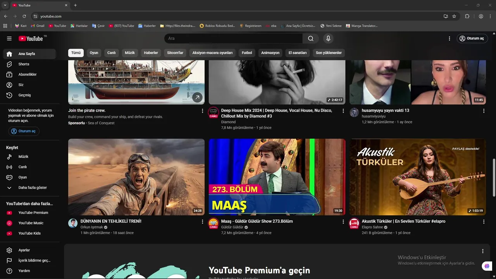Screen dimensions: 496x279
Task: Click Oturum aç button in sidebar
Action: (24, 131)
